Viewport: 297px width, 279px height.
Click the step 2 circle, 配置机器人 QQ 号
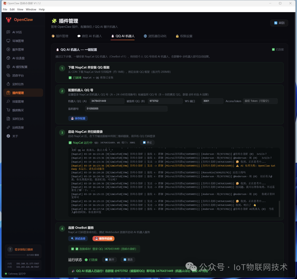tap(62, 91)
